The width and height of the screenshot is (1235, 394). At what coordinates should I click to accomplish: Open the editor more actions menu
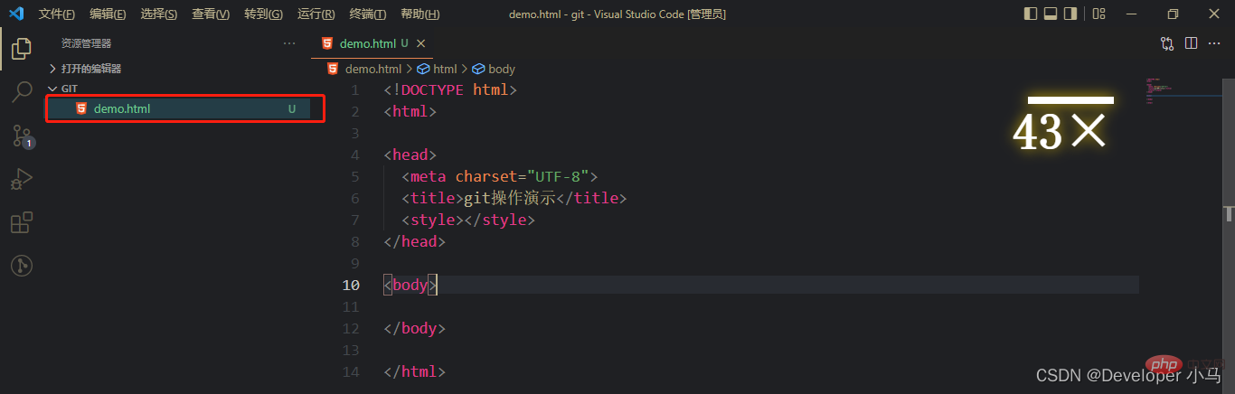point(1214,43)
